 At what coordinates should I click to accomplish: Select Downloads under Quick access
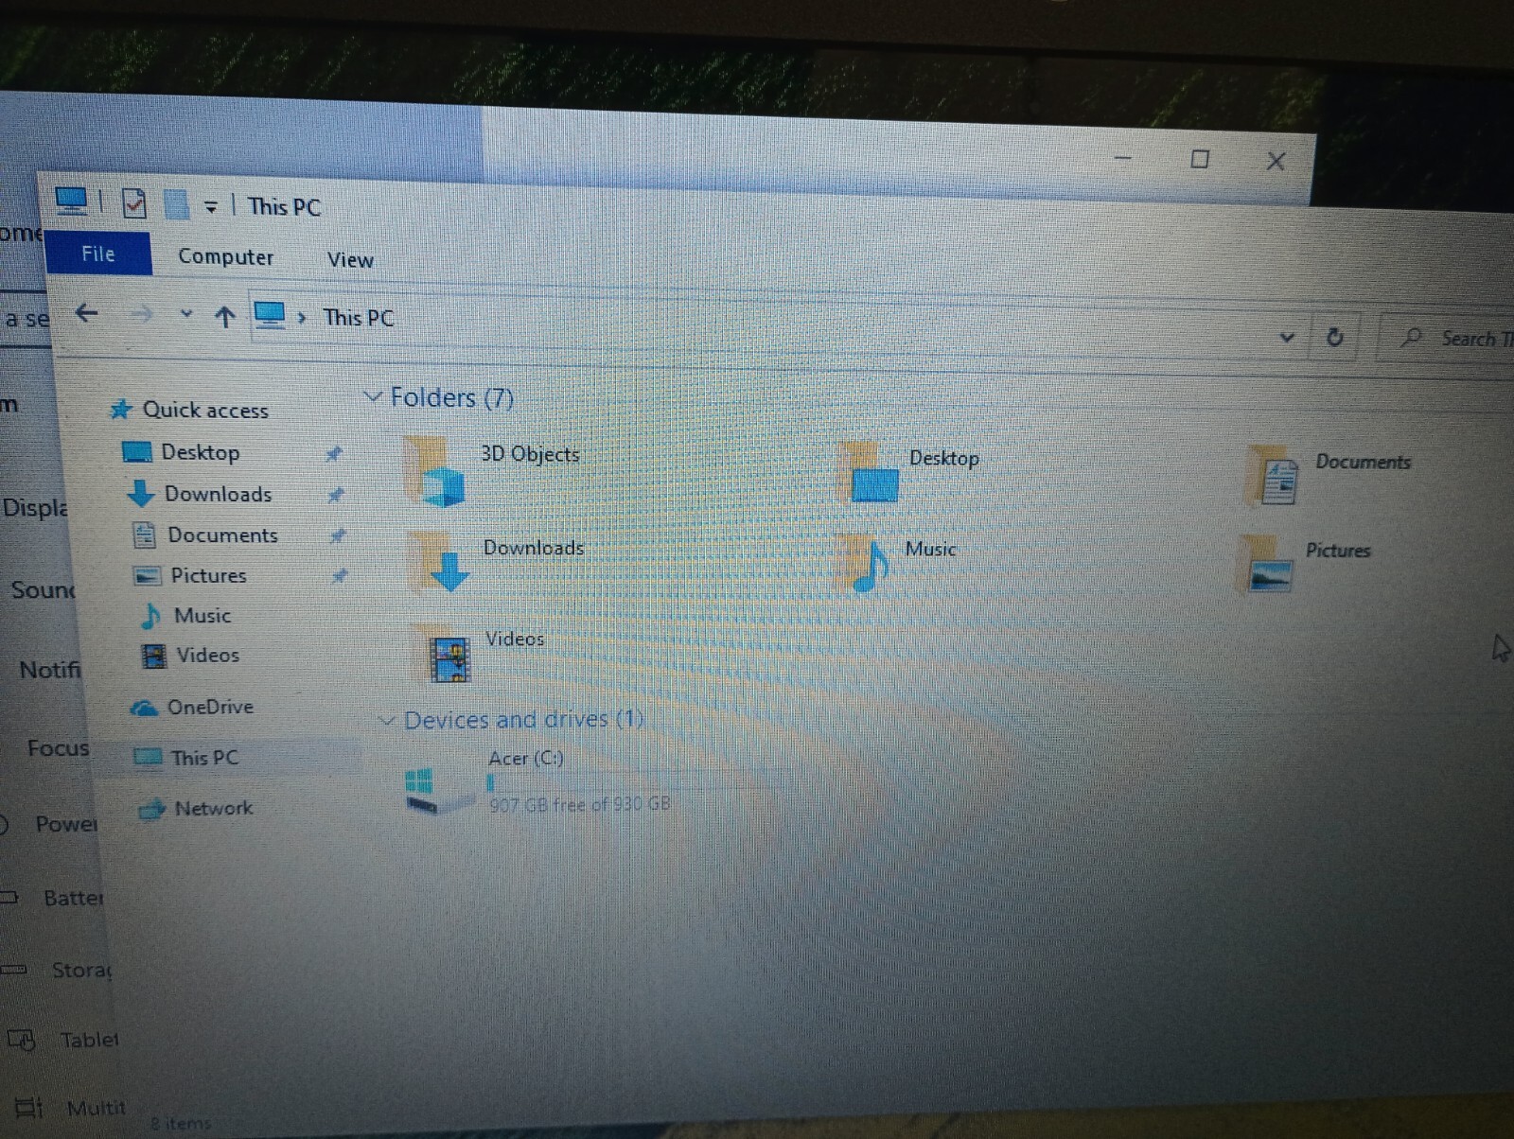200,493
